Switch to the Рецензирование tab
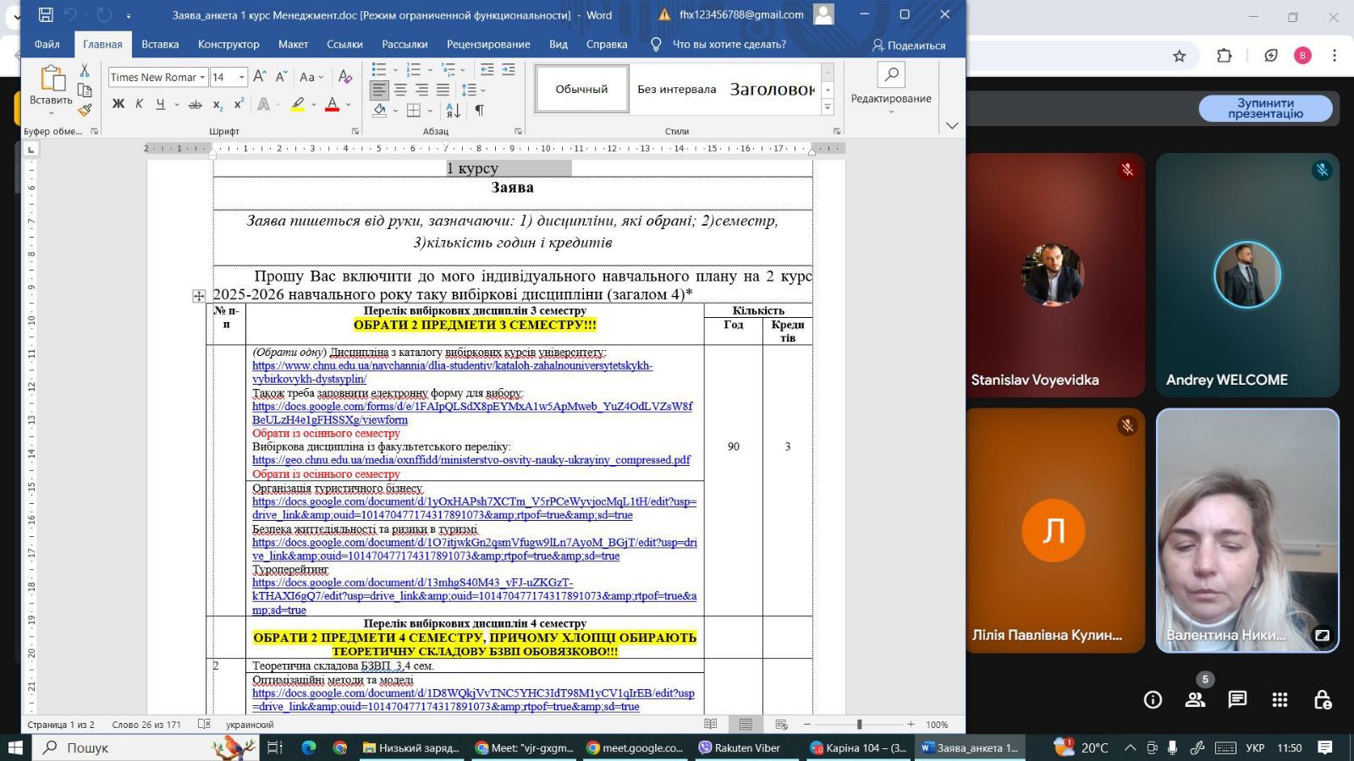Viewport: 1354px width, 761px height. 488,44
